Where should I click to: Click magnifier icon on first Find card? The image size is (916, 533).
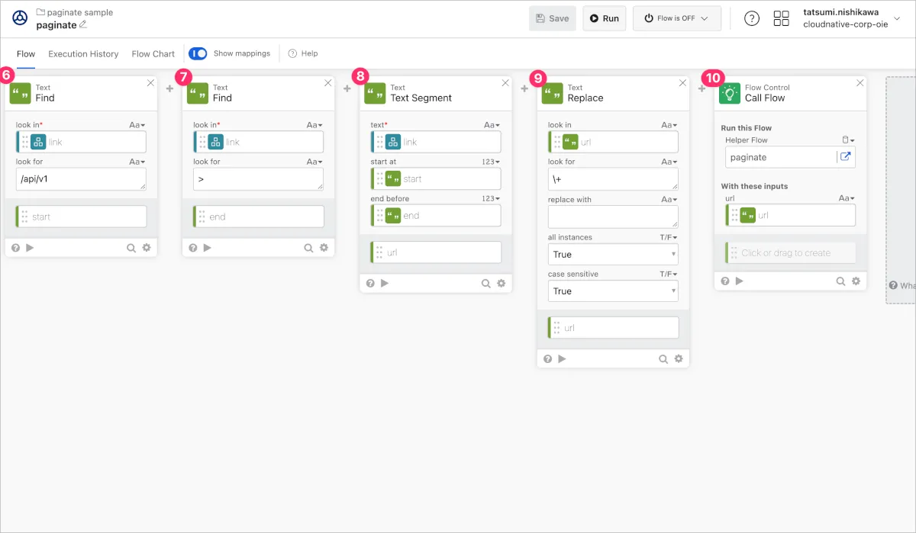coord(131,248)
